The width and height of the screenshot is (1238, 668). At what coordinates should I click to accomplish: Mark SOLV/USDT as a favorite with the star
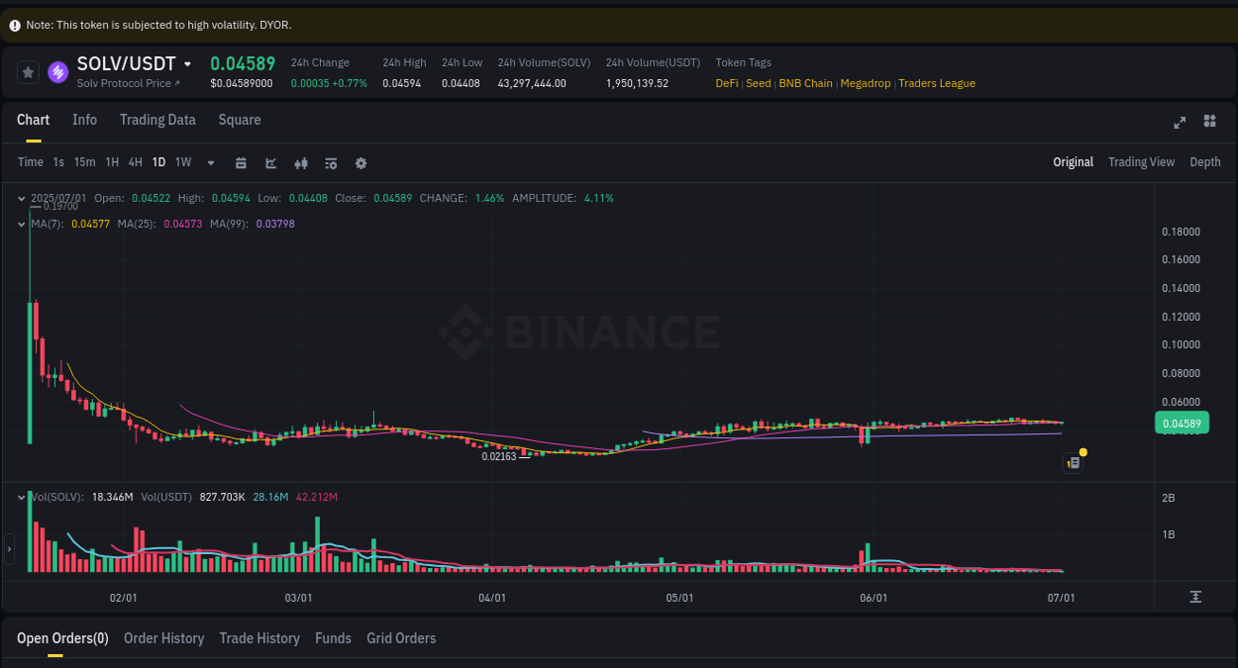28,71
